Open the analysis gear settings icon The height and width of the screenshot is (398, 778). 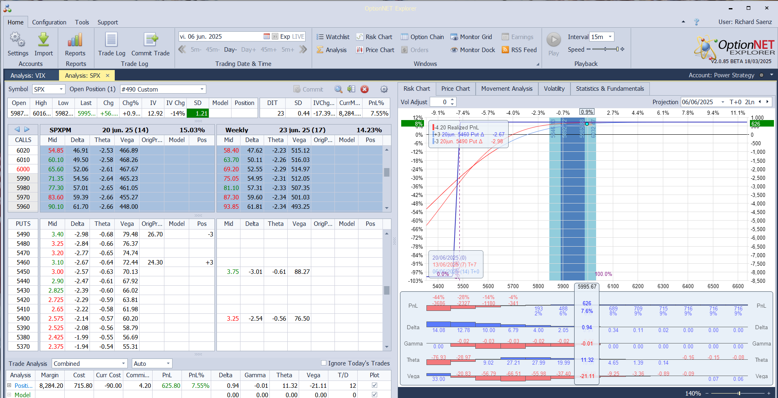point(384,89)
